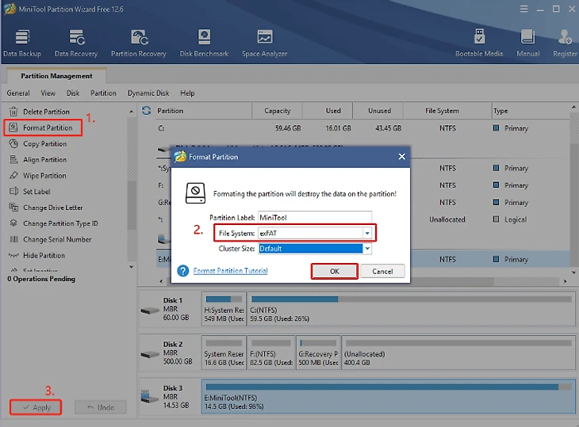
Task: Select Disk 1 drive icon
Action: point(150,311)
